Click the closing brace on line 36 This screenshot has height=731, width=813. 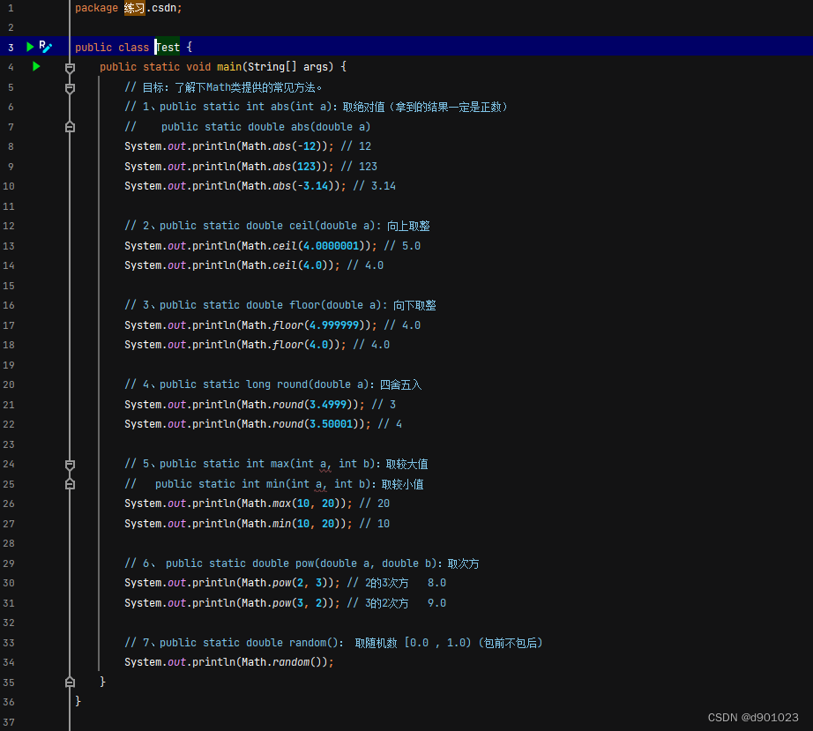pos(78,701)
